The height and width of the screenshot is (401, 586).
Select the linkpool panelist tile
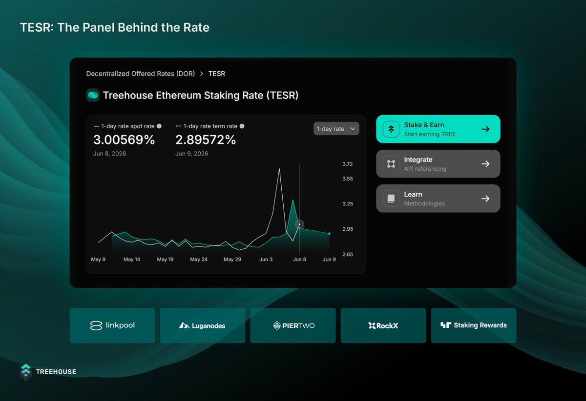112,325
